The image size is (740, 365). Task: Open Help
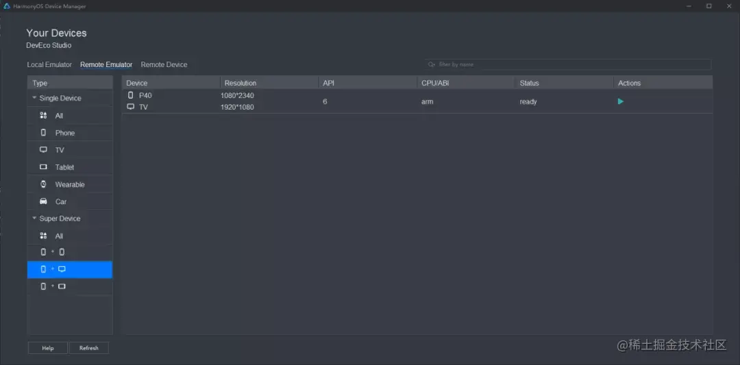tap(48, 348)
